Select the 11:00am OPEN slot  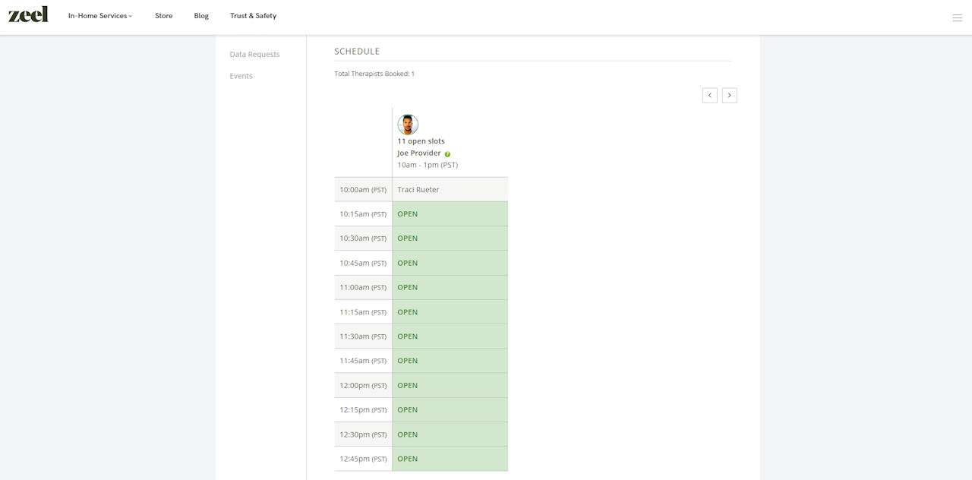coord(450,288)
